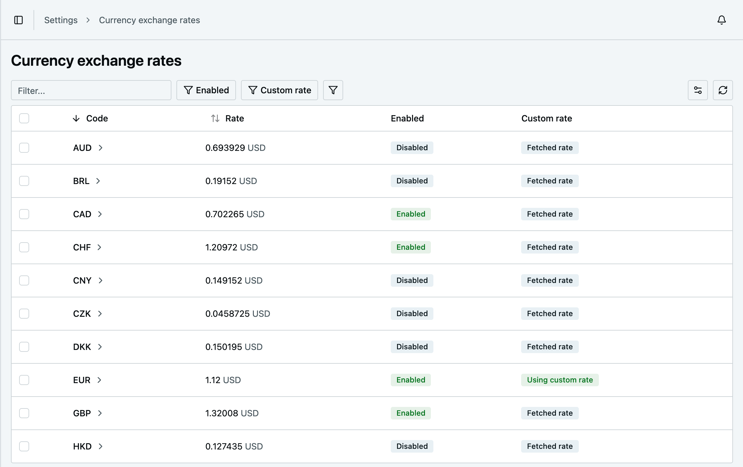Screen dimensions: 743x467
Task: Click the Enabled column header
Action: [x=407, y=118]
